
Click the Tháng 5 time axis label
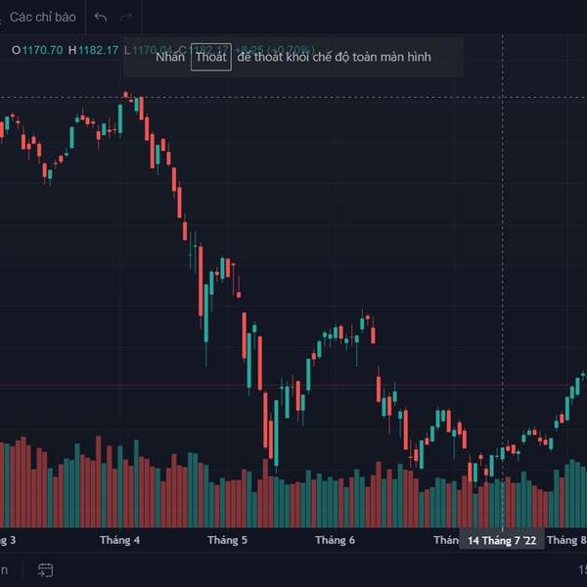point(227,540)
